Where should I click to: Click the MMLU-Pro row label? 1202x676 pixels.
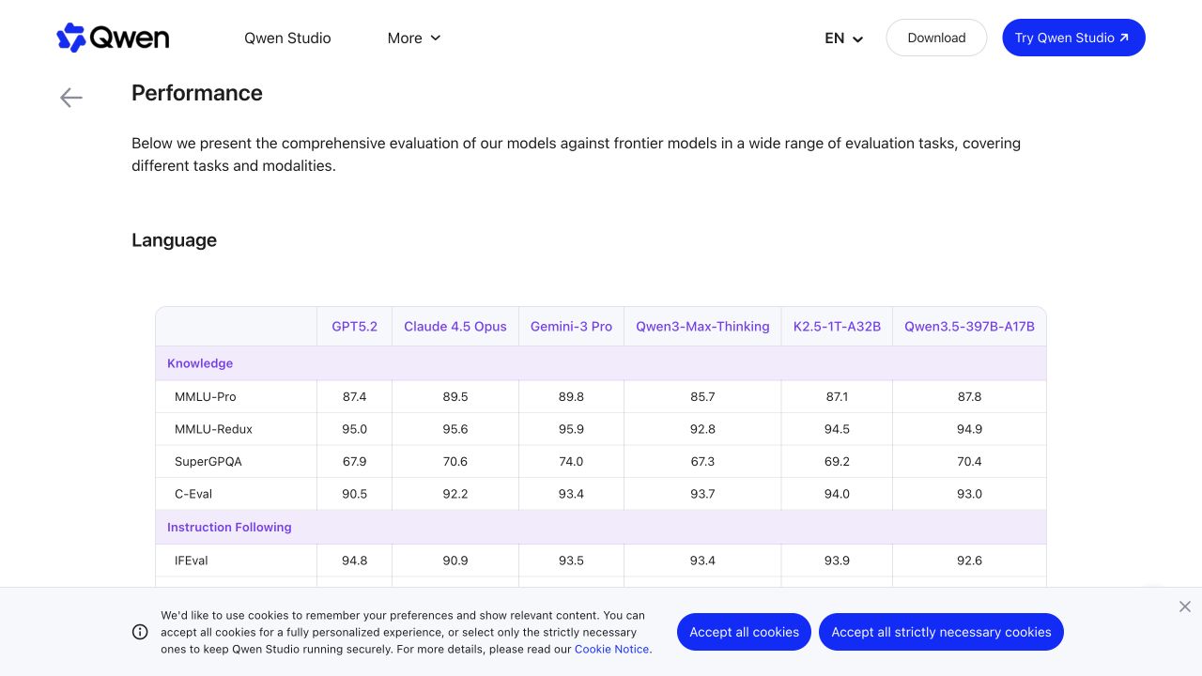click(x=206, y=397)
